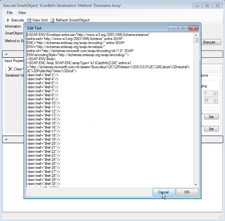The height and width of the screenshot is (221, 225).
Task: Increment the paging value 10 stepper
Action: [x=215, y=99]
